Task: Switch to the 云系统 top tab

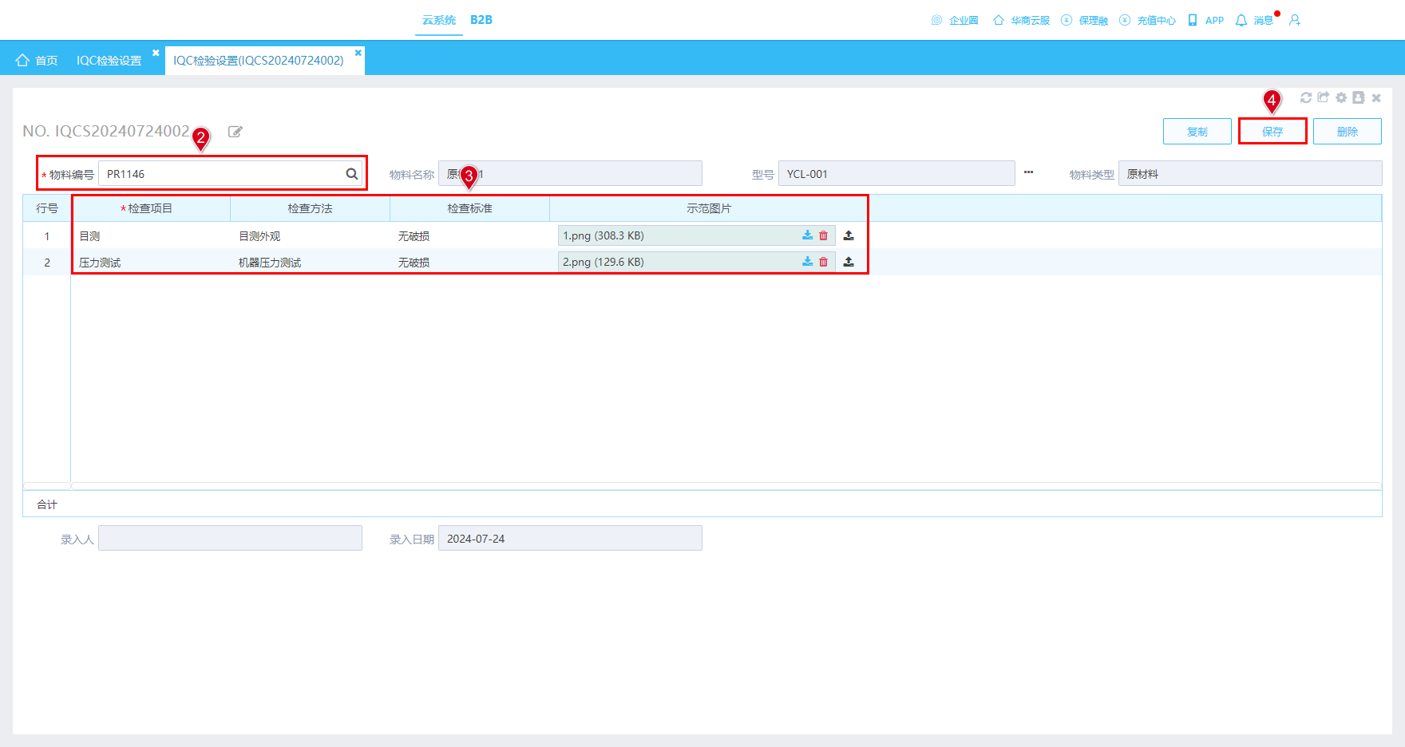Action: 439,20
